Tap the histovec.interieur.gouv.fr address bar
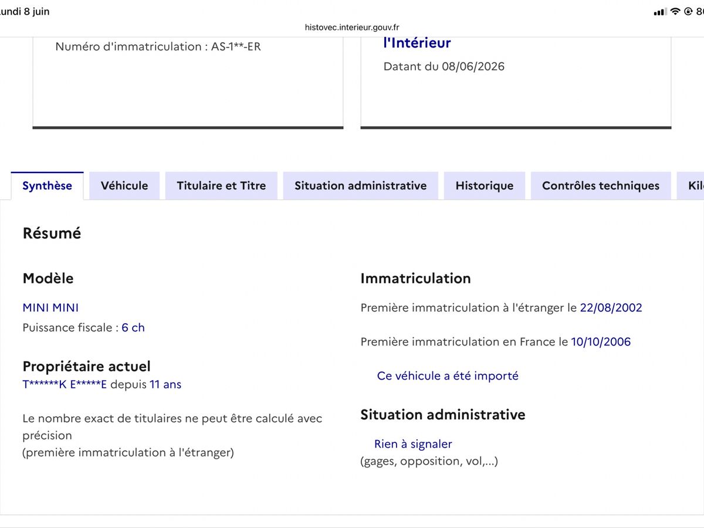The height and width of the screenshot is (528, 704). pyautogui.click(x=352, y=27)
